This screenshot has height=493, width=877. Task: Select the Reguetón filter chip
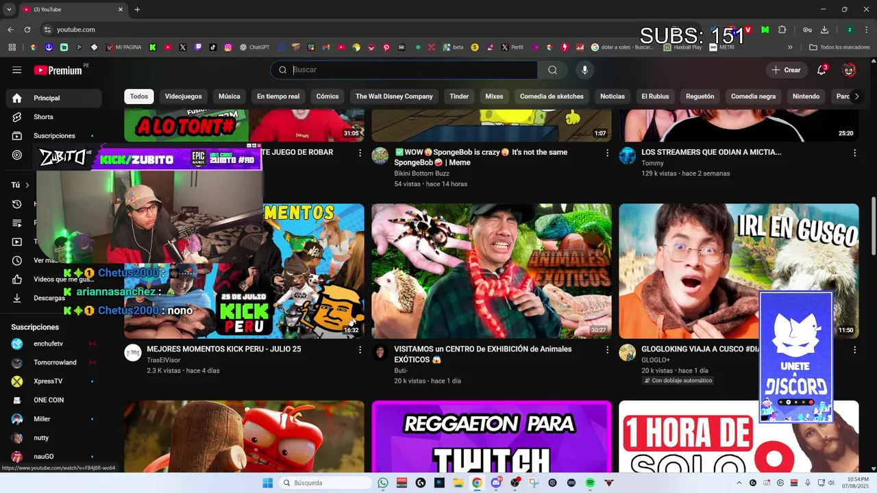coord(700,97)
